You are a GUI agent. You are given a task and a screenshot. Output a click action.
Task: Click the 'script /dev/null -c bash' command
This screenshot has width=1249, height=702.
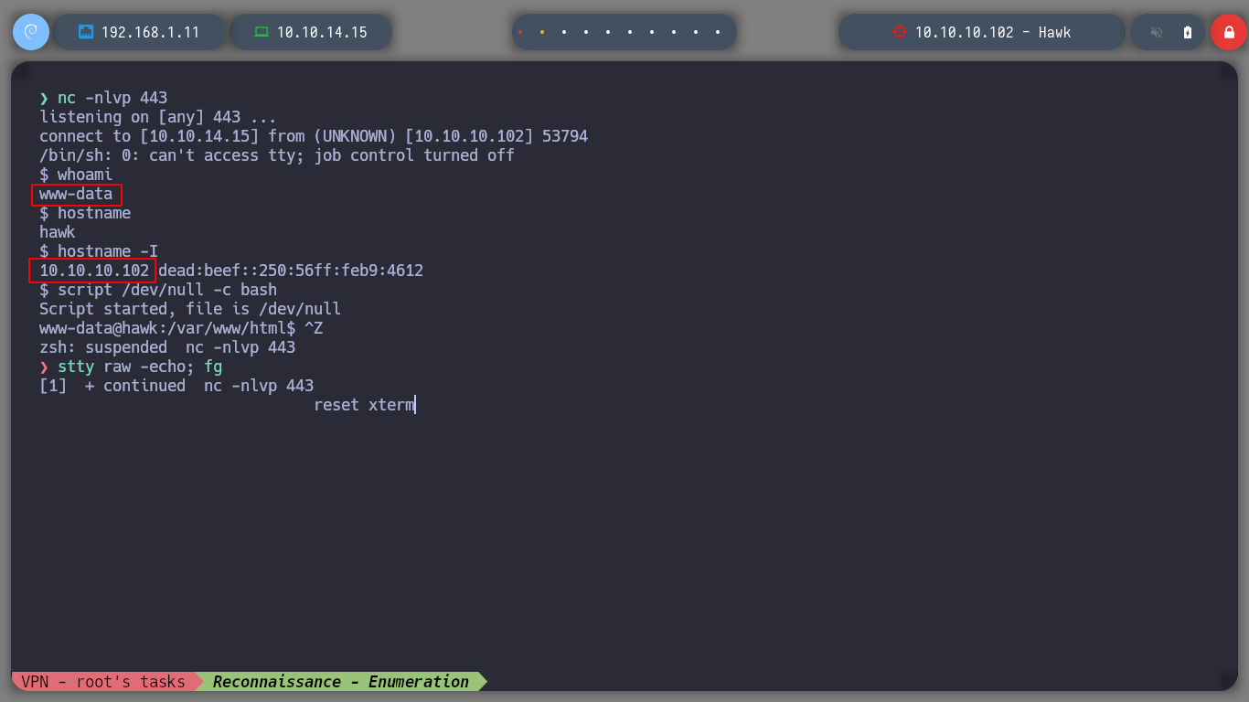click(x=167, y=290)
